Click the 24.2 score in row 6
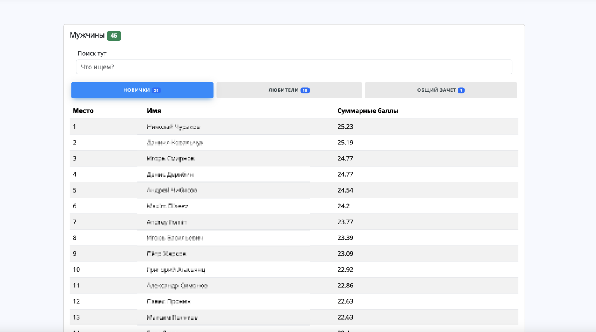This screenshot has width=596, height=332. (x=343, y=206)
